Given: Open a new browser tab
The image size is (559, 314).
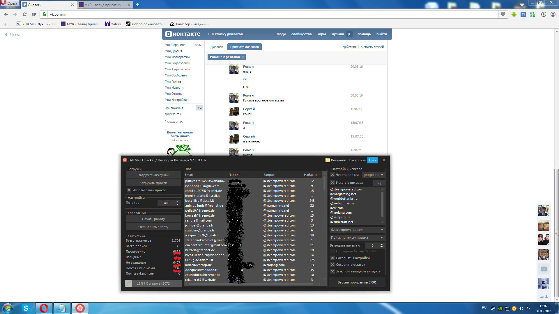Looking at the screenshot, I should [x=137, y=5].
